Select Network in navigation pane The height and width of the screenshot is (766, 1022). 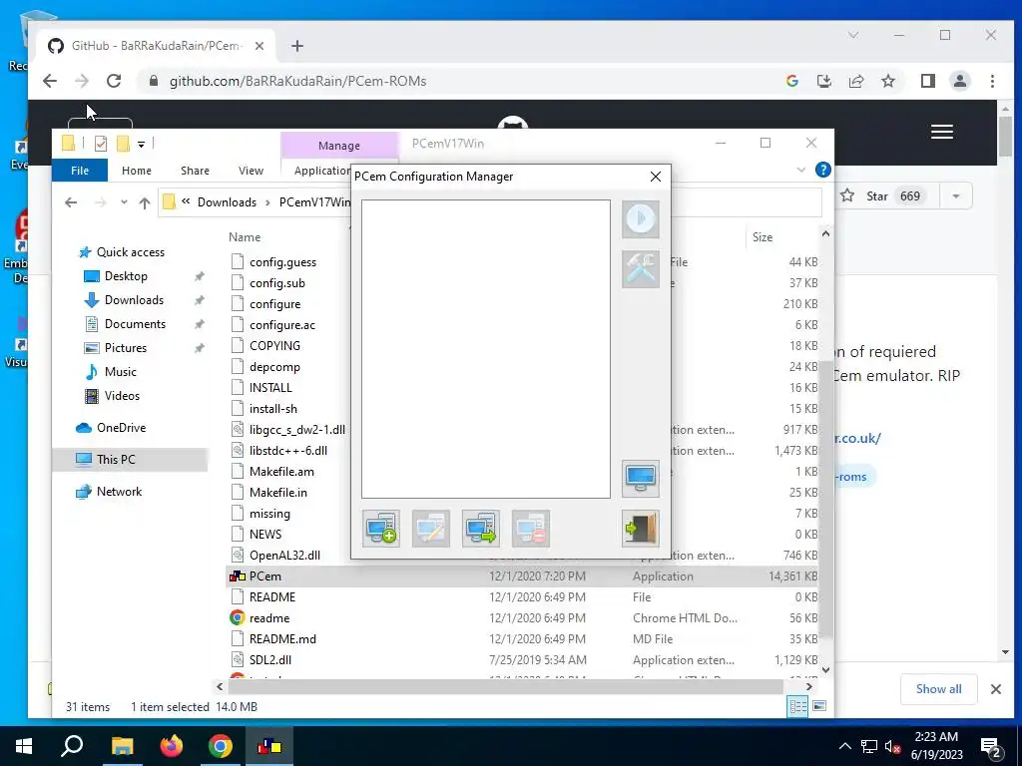[x=119, y=492]
